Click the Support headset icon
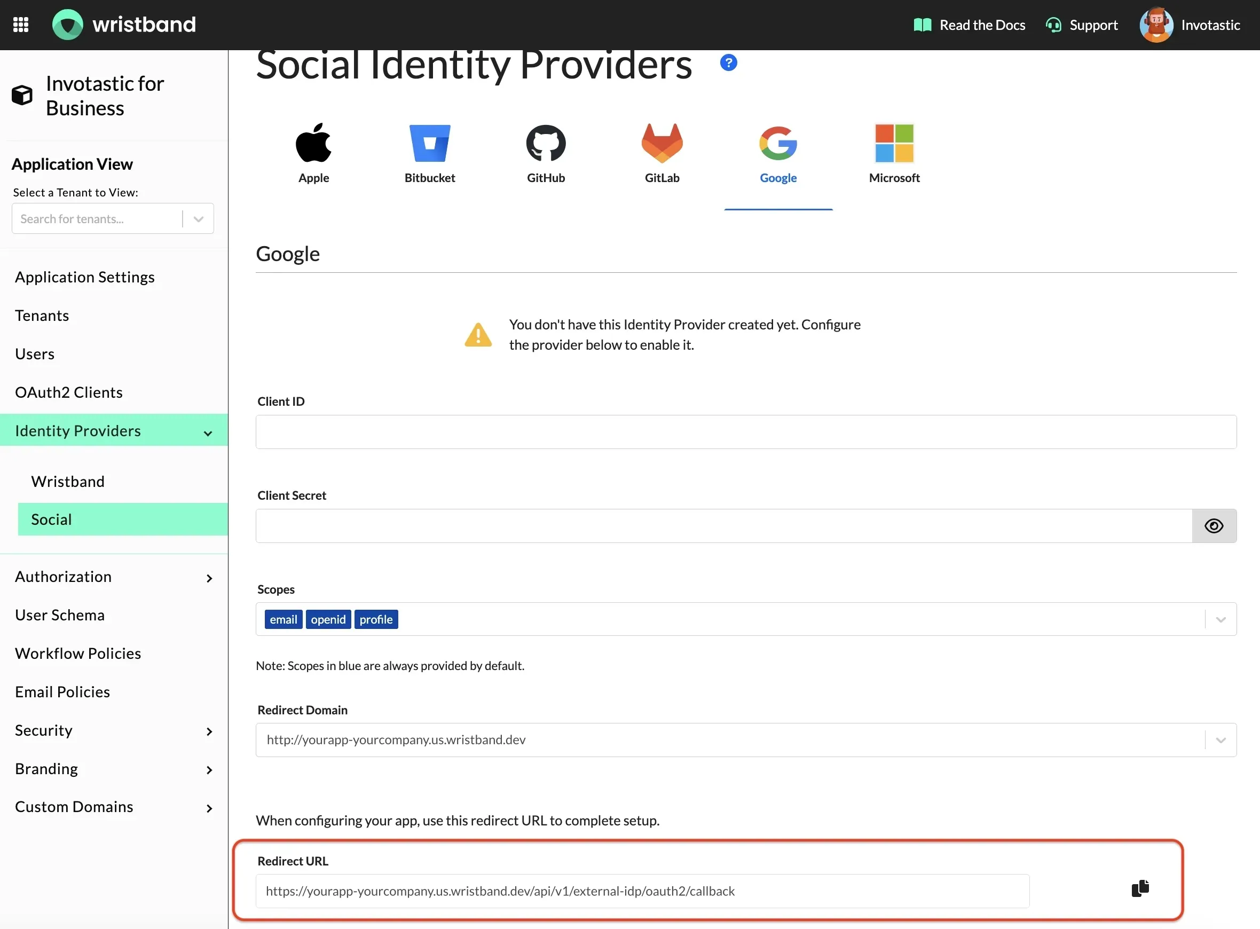The width and height of the screenshot is (1260, 929). [x=1053, y=25]
